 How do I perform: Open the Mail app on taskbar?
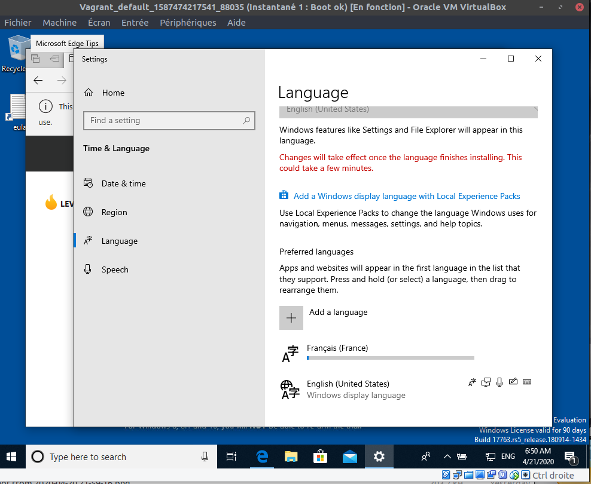pos(350,457)
